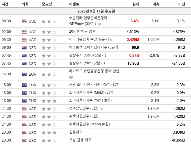Click the EU flag in the 16:30 row
The width and height of the screenshot is (191, 144).
[24, 74]
